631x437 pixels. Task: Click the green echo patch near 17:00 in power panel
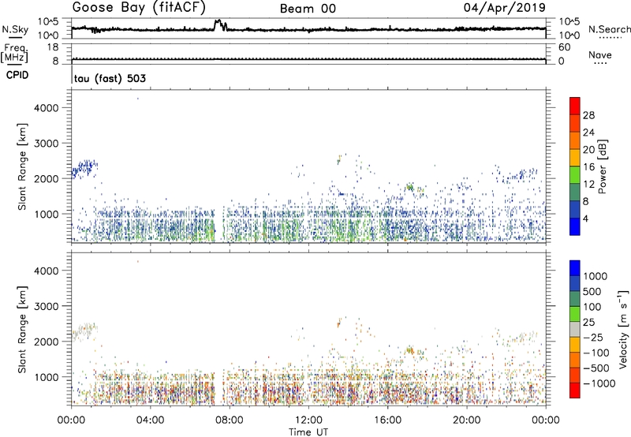point(410,187)
